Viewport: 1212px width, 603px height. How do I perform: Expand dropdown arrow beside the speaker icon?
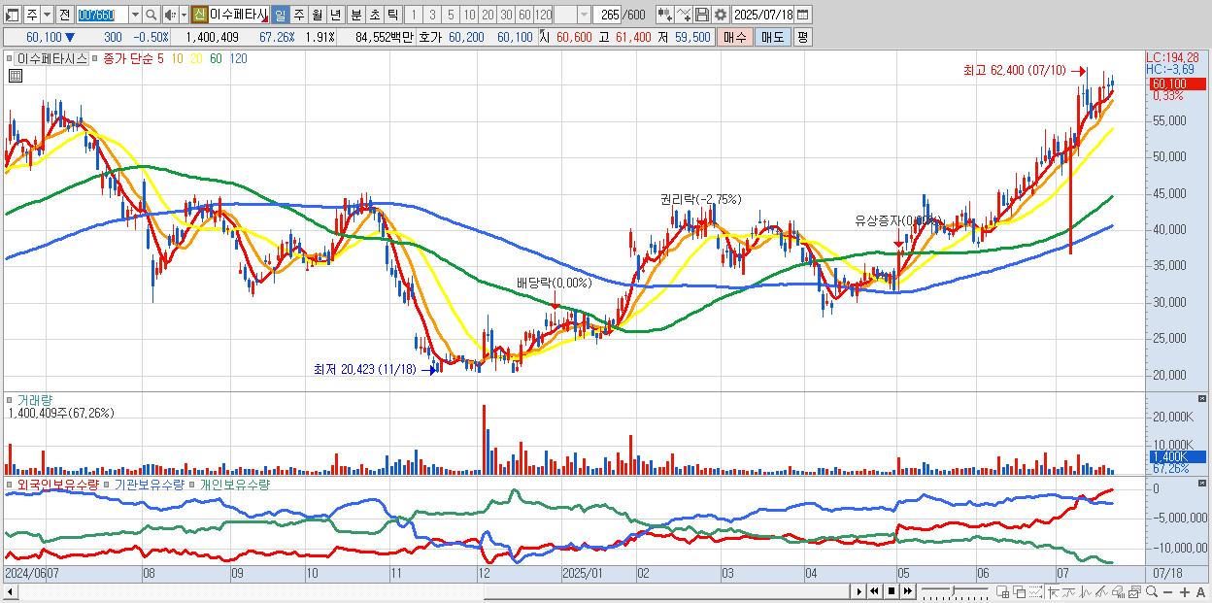pyautogui.click(x=184, y=15)
